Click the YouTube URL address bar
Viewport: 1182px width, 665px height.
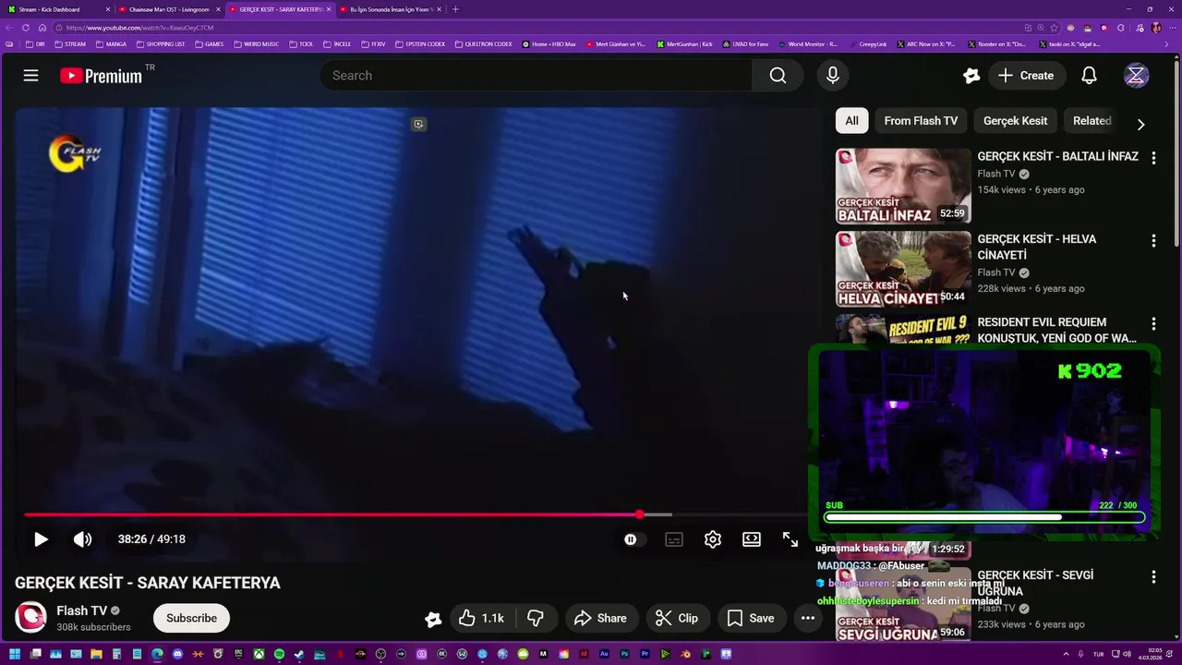(536, 28)
